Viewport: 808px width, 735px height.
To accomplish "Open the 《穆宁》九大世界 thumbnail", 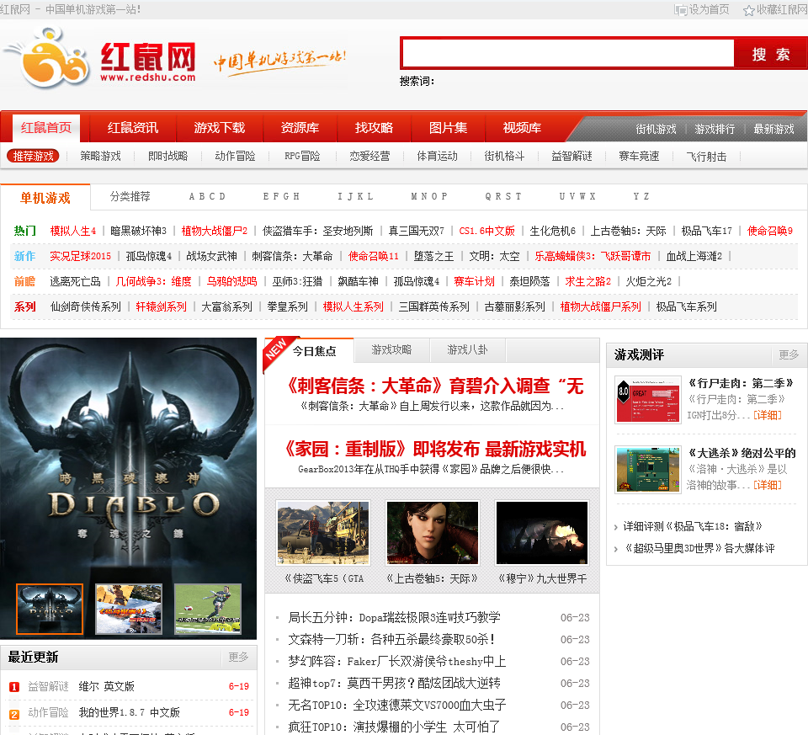I will coord(542,532).
